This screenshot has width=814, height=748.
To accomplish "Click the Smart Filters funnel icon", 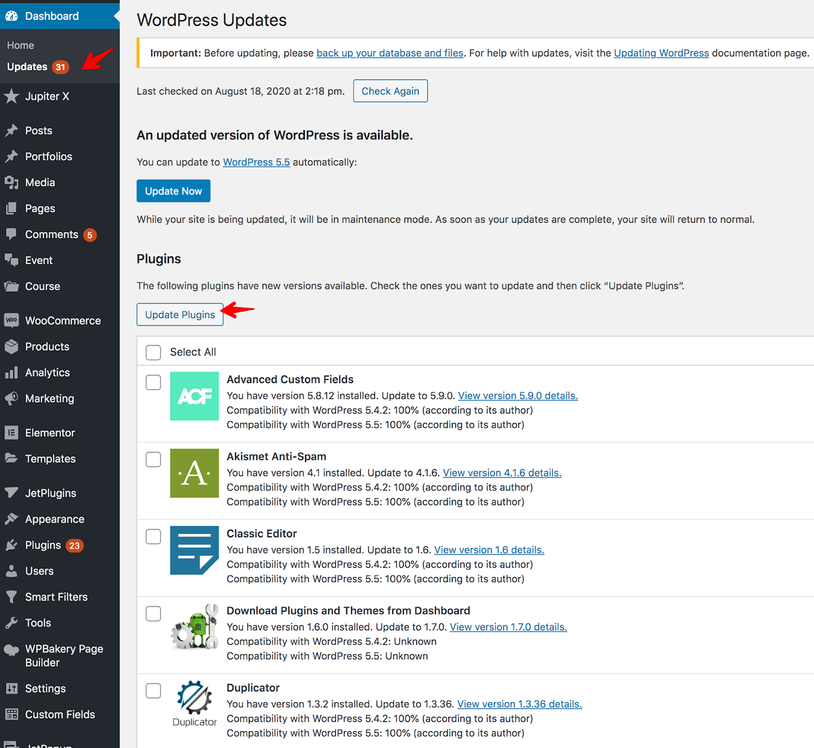I will click(12, 597).
